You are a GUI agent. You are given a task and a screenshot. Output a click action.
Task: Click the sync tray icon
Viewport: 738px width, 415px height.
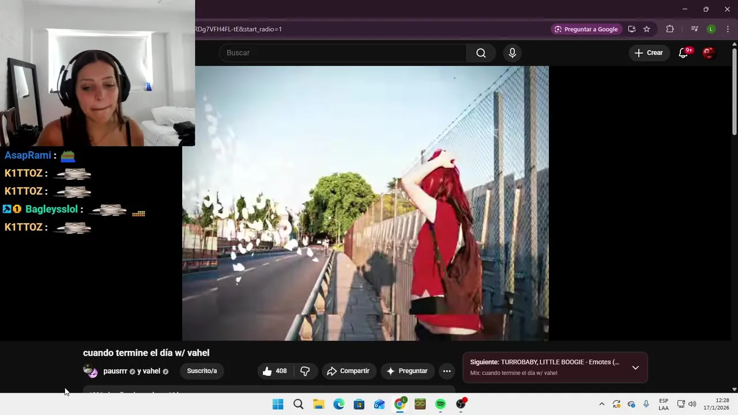pyautogui.click(x=616, y=404)
